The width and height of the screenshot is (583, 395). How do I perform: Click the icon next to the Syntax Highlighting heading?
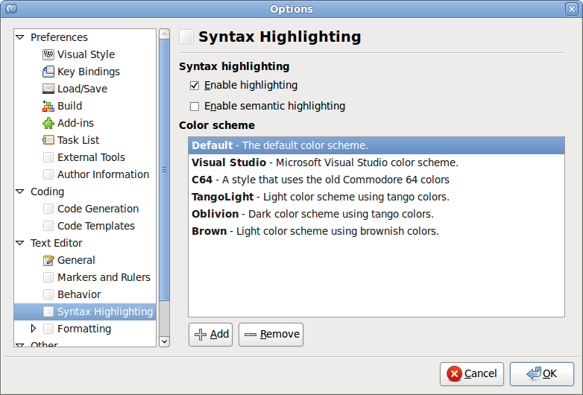186,37
